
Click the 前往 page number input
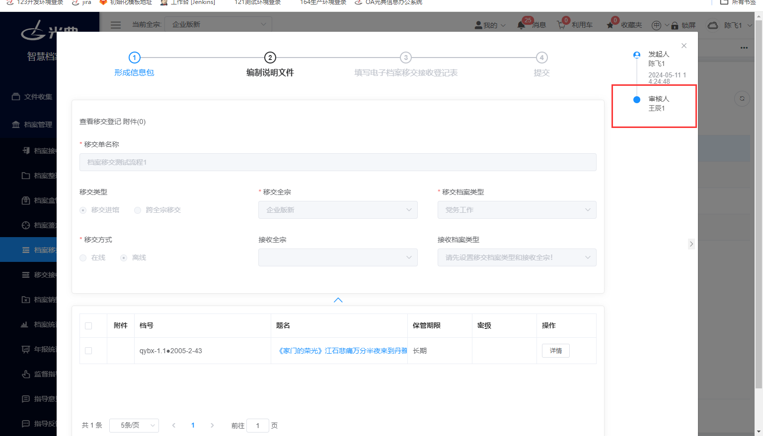(x=258, y=426)
